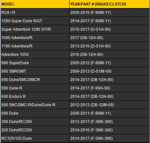Screen dimensions: 150x143
Task: Select the 2009-2013 (D-01/M-69) part cell
Action: [x=109, y=71]
